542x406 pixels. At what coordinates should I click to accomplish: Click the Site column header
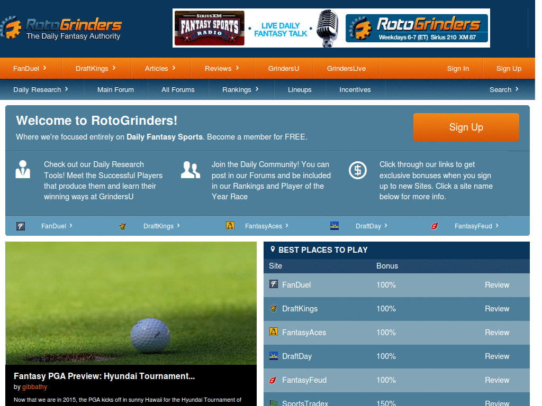[275, 266]
